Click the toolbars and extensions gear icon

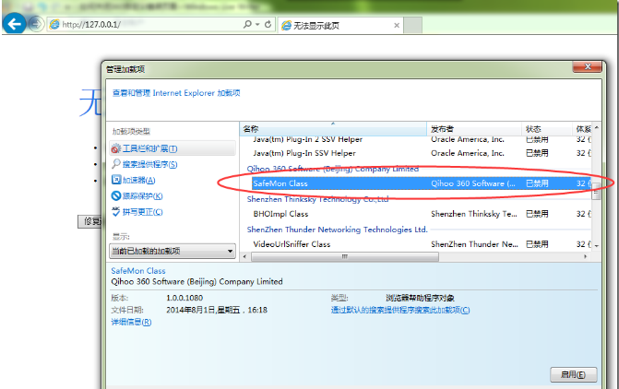pyautogui.click(x=115, y=148)
